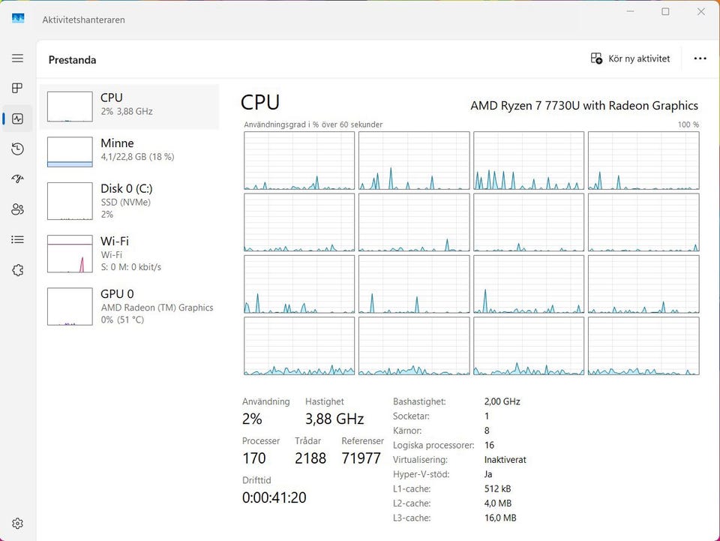Click the first logical processor graph

pos(299,161)
